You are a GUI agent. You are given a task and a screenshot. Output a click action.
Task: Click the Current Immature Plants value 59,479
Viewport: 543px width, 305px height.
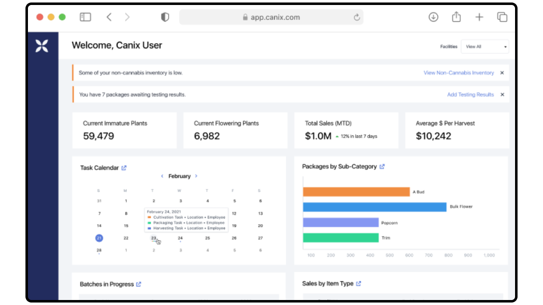click(99, 136)
